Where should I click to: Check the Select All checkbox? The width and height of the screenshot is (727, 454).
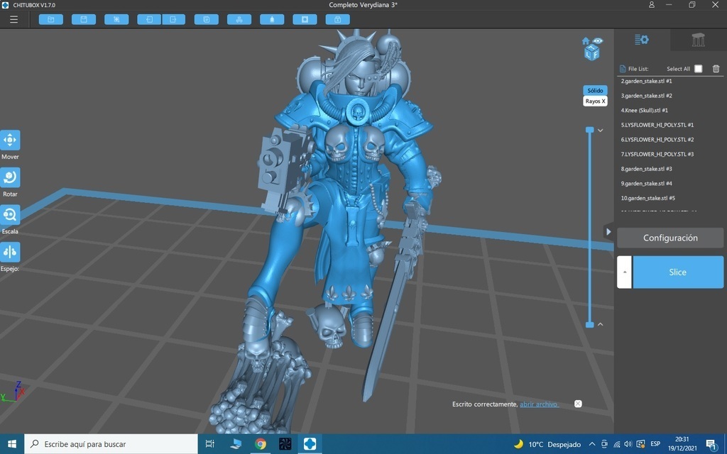pos(699,69)
